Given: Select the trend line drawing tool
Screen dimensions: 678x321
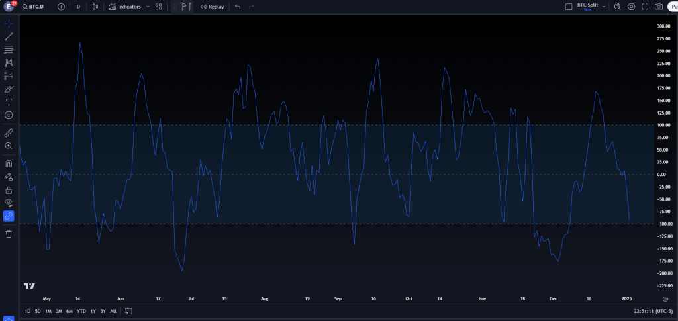Looking at the screenshot, I should click(9, 36).
